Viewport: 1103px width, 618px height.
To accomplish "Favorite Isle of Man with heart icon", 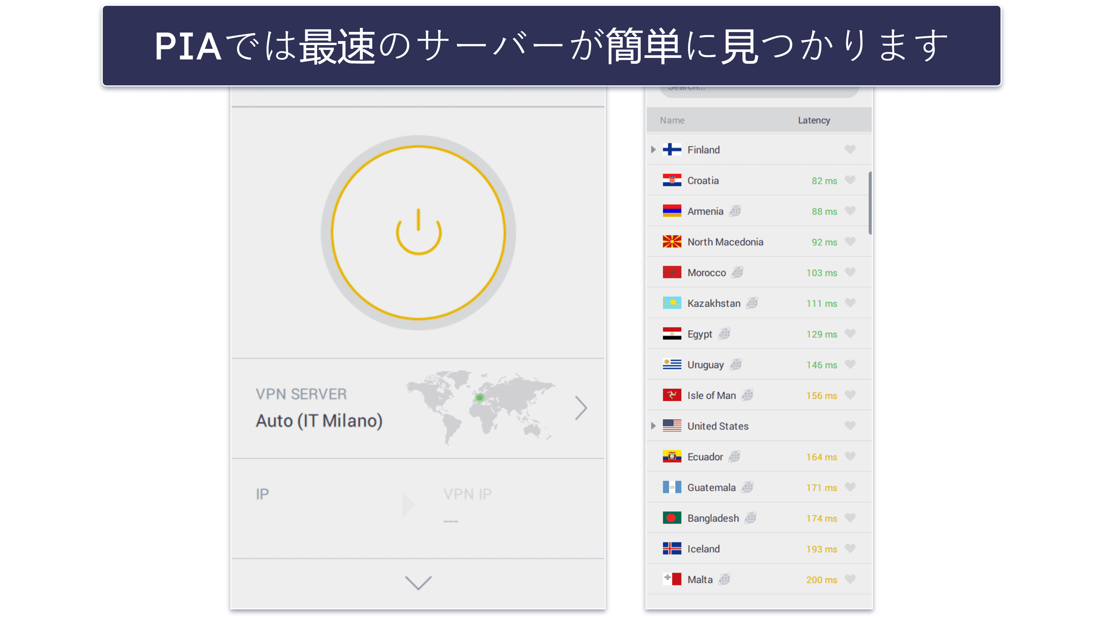I will (x=850, y=395).
